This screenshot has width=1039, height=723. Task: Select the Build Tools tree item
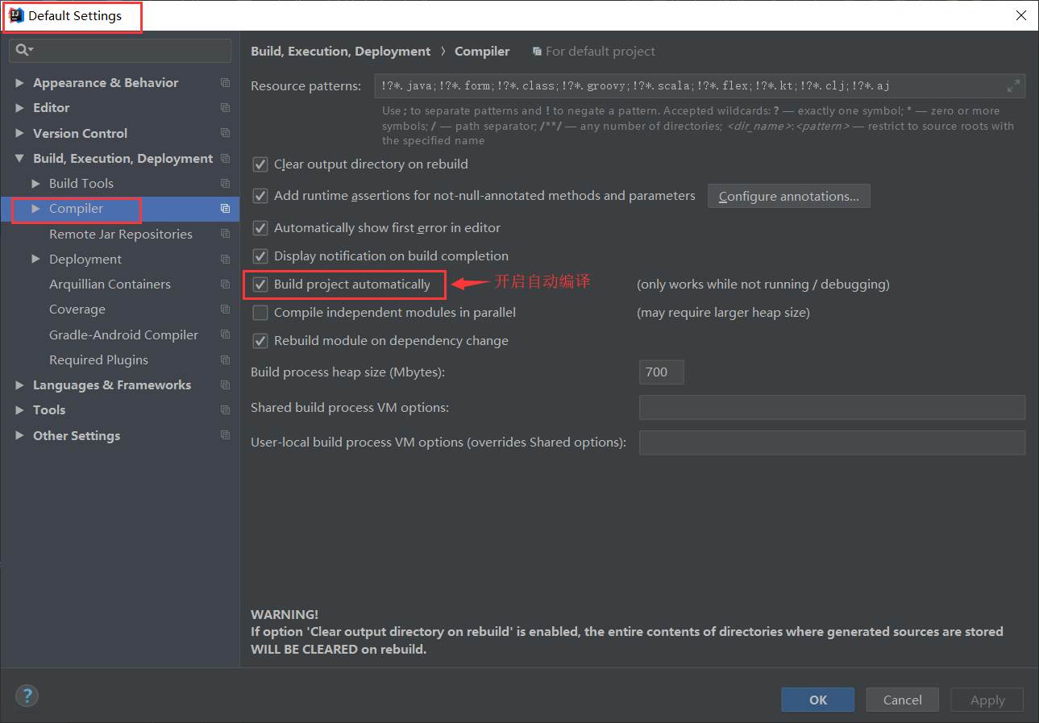click(81, 184)
